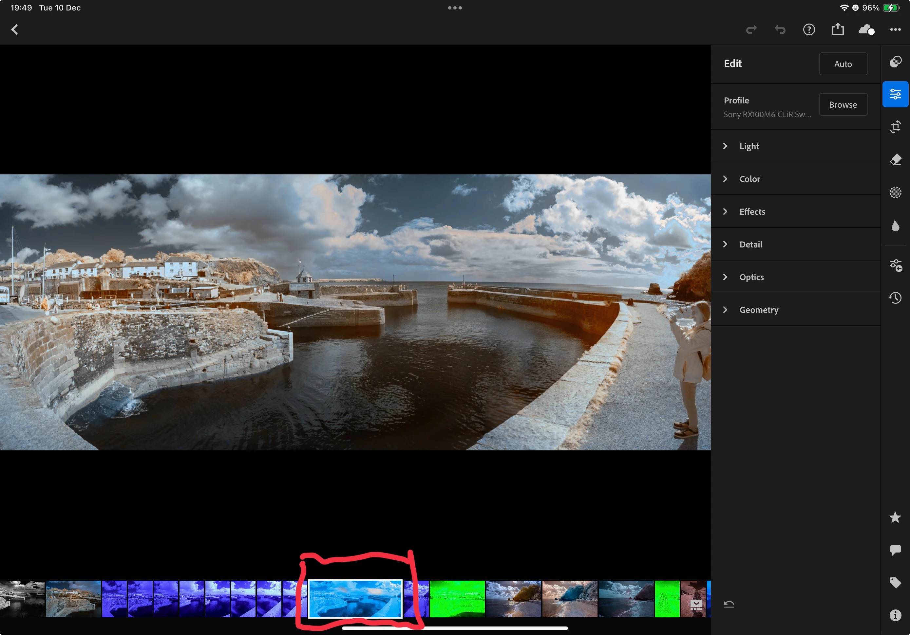
Task: Tap the Share export icon
Action: click(837, 29)
